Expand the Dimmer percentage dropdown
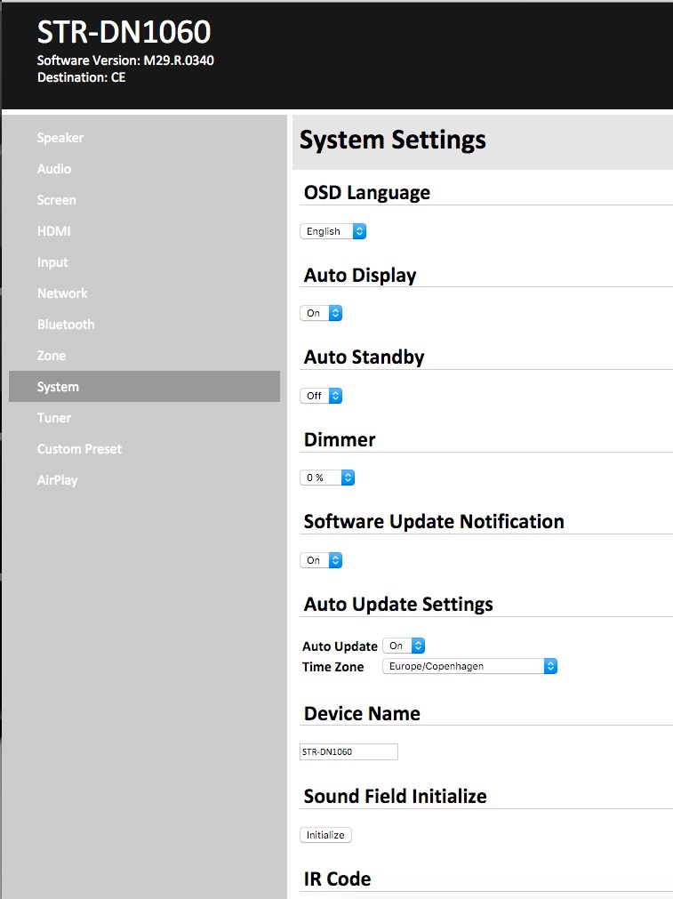 tap(327, 478)
